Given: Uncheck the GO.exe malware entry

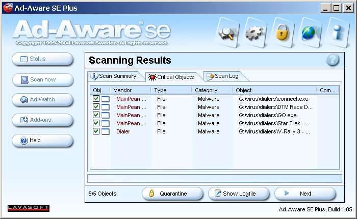Looking at the screenshot, I should [96, 115].
